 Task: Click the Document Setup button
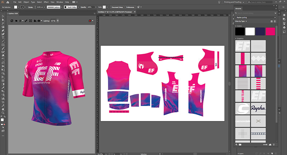click(117, 7)
